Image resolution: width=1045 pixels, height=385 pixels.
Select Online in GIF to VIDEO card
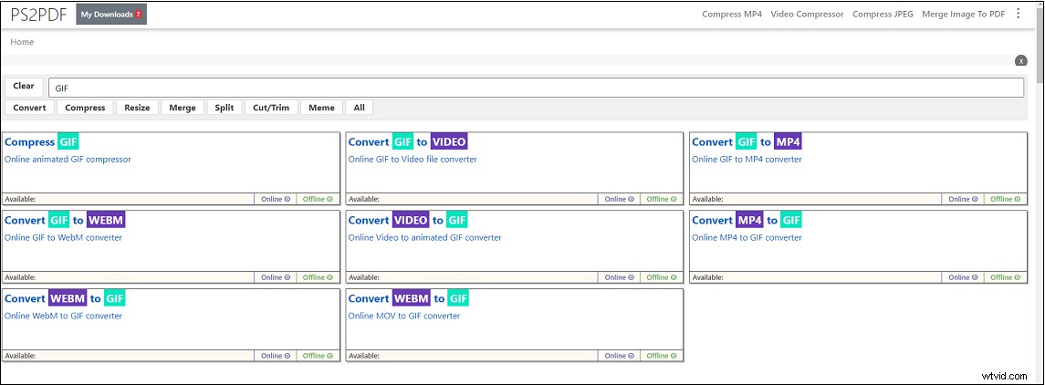coord(619,199)
